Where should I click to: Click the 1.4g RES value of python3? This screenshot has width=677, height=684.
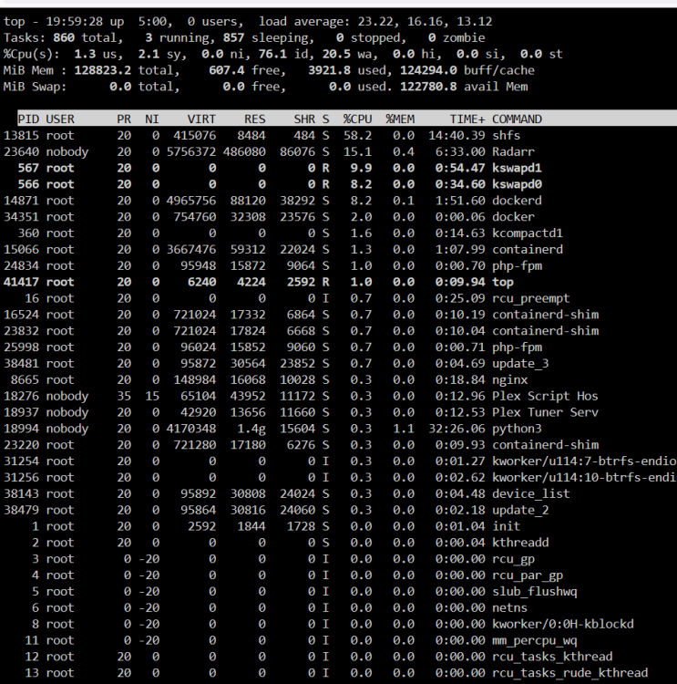pyautogui.click(x=251, y=429)
